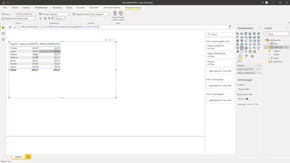Screen dimensions: 290x163
Task: Click the Undo icon in title bar
Action: [x=8, y=3]
